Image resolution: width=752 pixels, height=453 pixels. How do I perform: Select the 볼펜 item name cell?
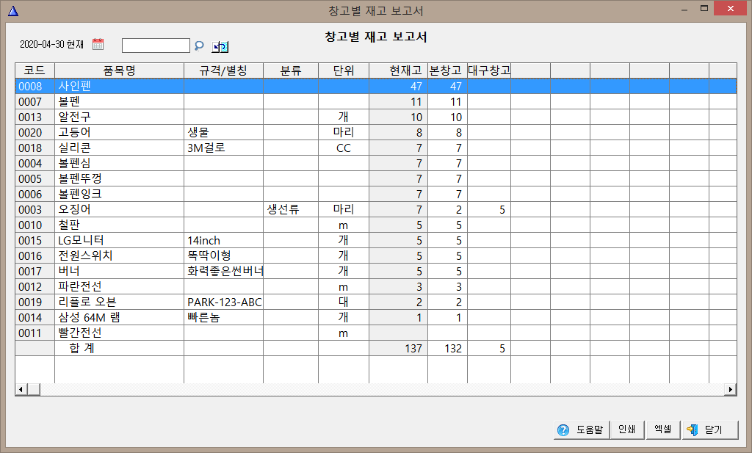[x=120, y=101]
